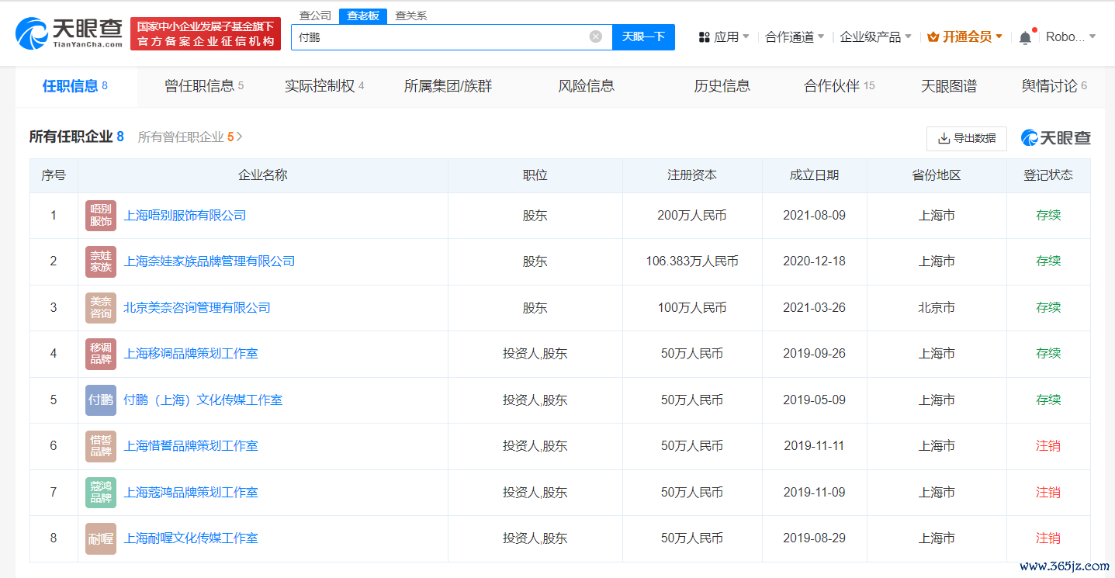Switch to 查公司 search tab
Image resolution: width=1115 pixels, height=578 pixels.
[315, 16]
